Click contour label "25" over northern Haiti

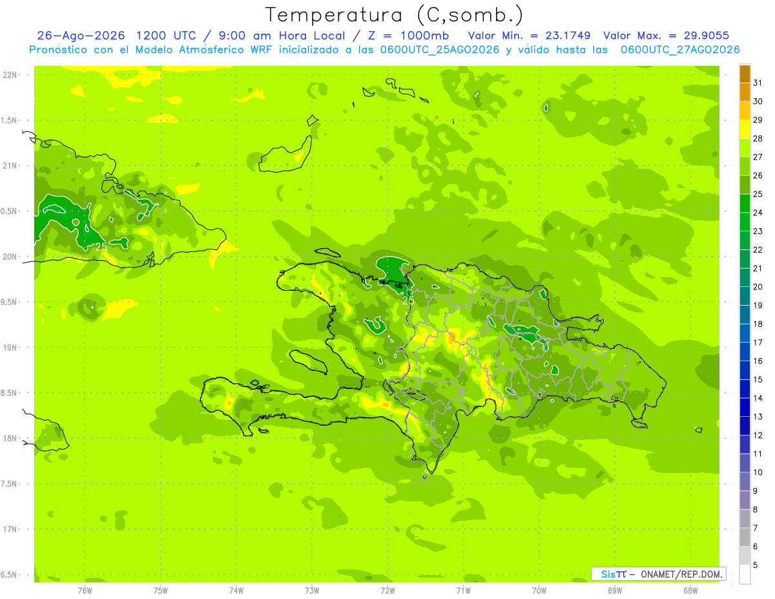point(408,300)
